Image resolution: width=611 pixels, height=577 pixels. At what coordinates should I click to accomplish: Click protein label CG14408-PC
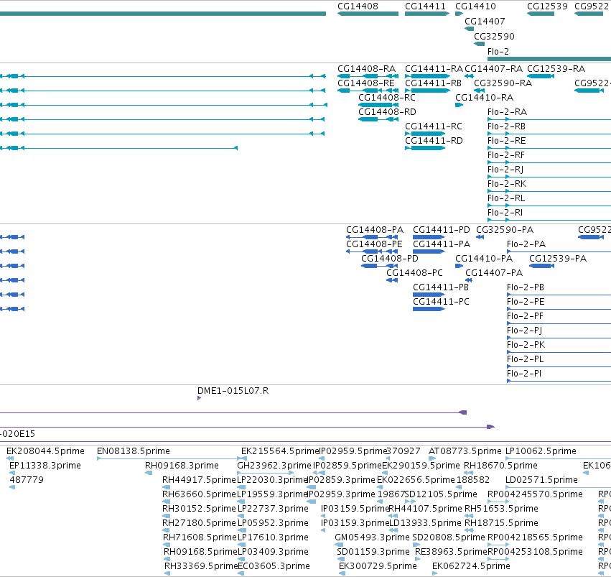[x=414, y=273]
